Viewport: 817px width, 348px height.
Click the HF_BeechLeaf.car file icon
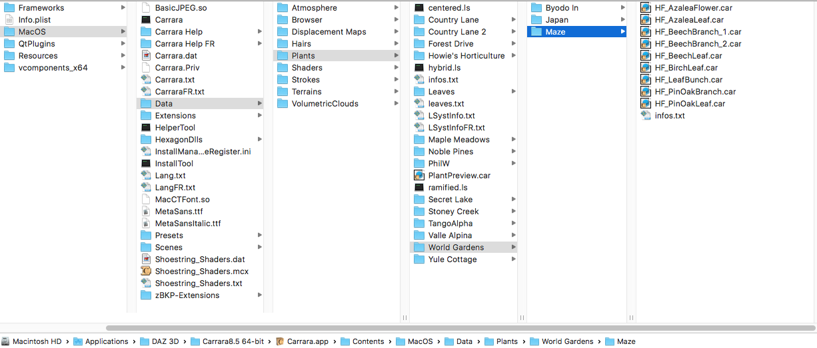(645, 56)
